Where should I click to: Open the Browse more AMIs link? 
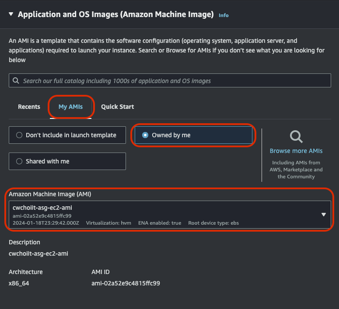[x=296, y=151]
